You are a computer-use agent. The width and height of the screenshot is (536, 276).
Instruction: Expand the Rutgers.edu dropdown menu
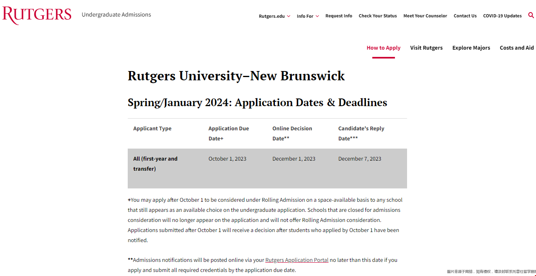click(x=274, y=16)
